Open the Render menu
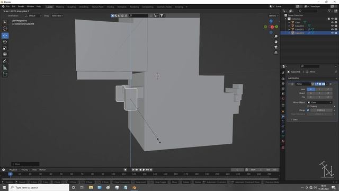 tap(21, 7)
